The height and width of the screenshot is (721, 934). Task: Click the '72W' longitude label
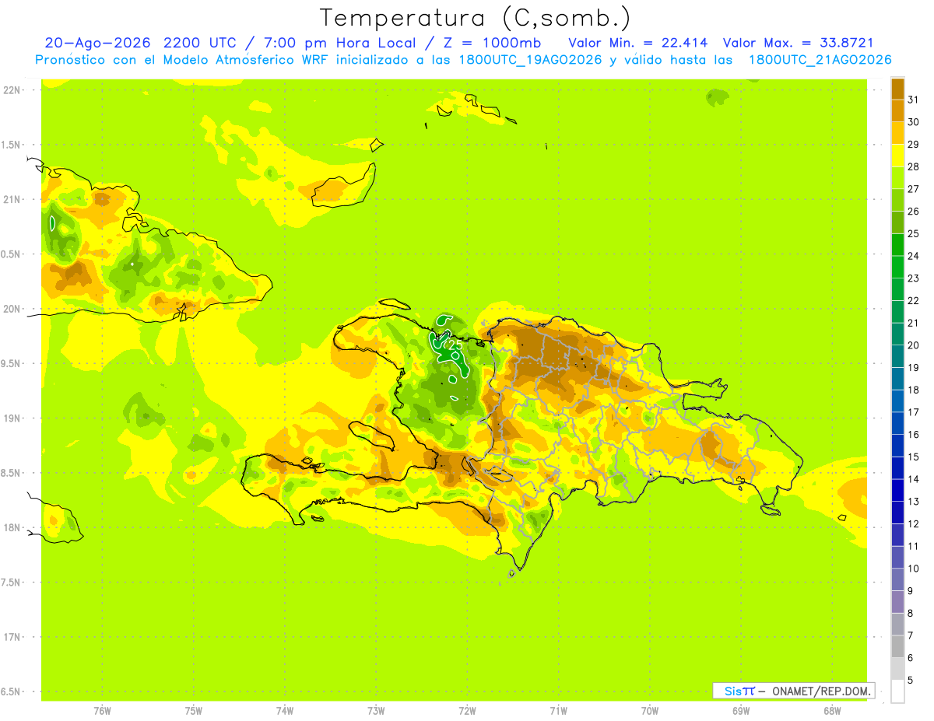(x=467, y=710)
